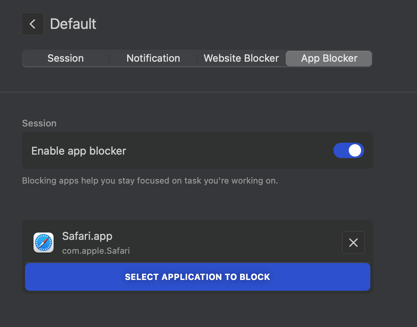
Task: Click empty space in Safari.app list row
Action: (x=231, y=242)
